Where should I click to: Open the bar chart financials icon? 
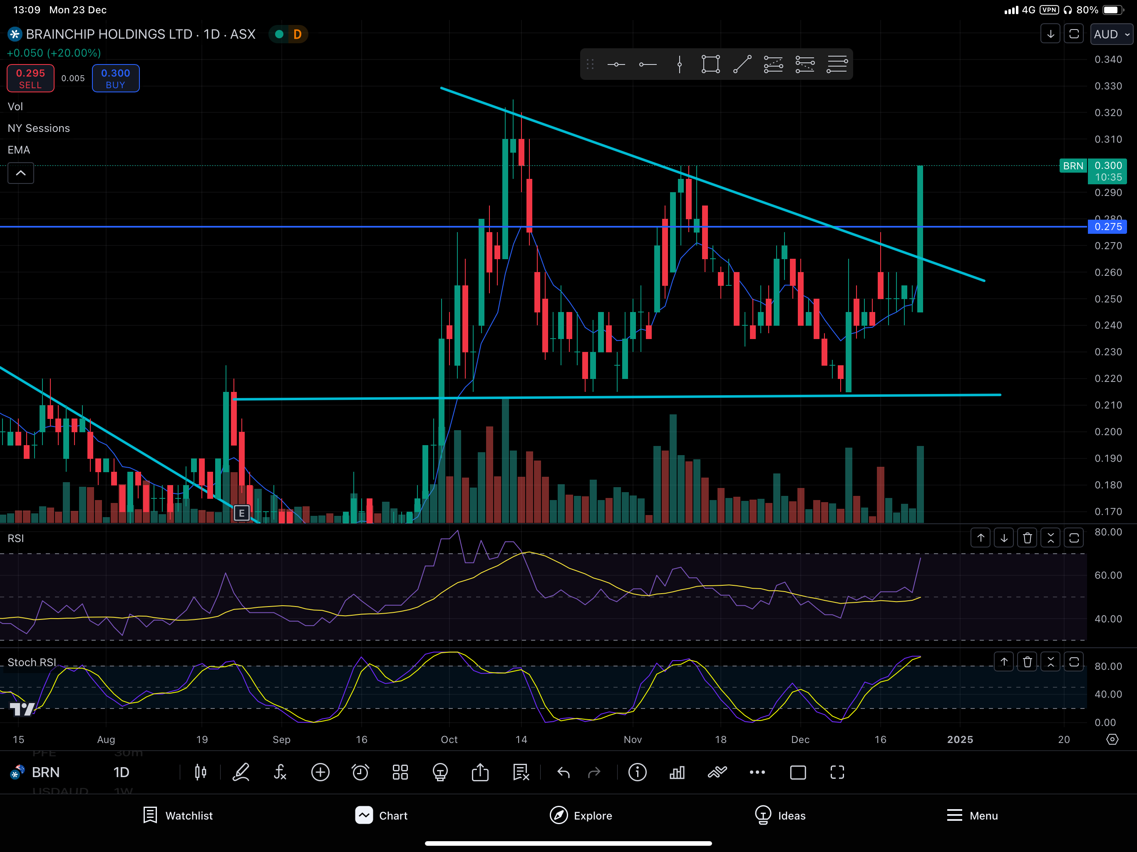[677, 773]
